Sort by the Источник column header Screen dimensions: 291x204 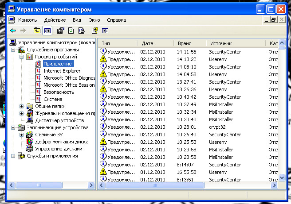(x=236, y=43)
